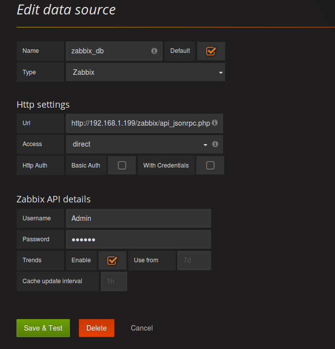Click the Use from 7d input field
This screenshot has width=335, height=349.
point(194,260)
